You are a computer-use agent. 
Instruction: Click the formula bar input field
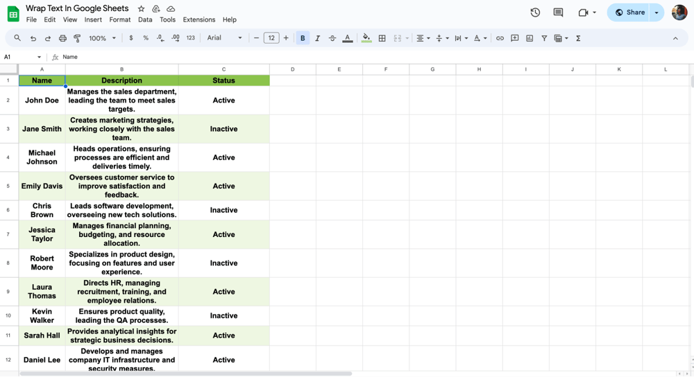tap(347, 57)
